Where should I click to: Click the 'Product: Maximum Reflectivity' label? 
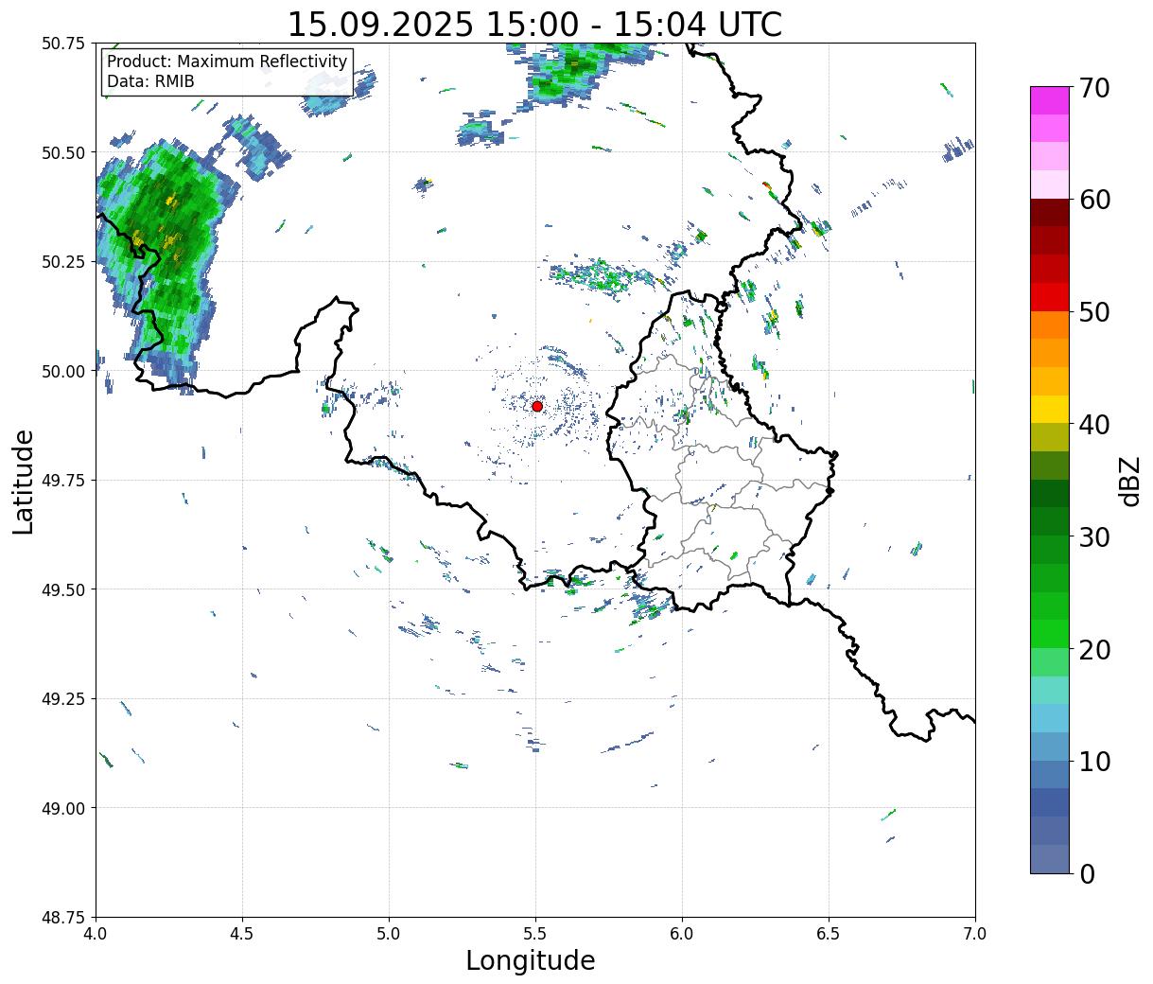pyautogui.click(x=227, y=61)
